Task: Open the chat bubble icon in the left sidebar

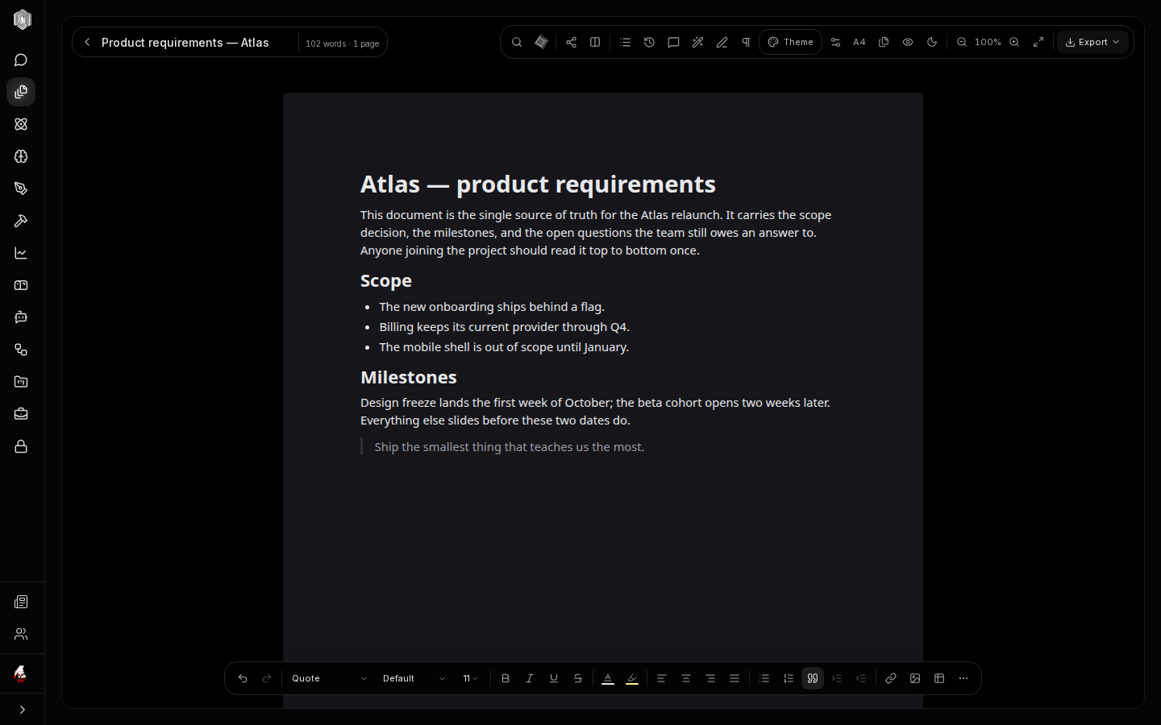Action: click(x=21, y=60)
